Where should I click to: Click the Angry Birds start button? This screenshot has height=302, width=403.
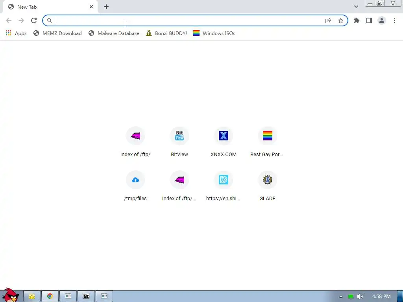[10, 295]
